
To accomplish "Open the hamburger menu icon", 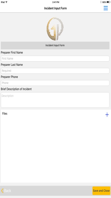I will pos(106,8).
